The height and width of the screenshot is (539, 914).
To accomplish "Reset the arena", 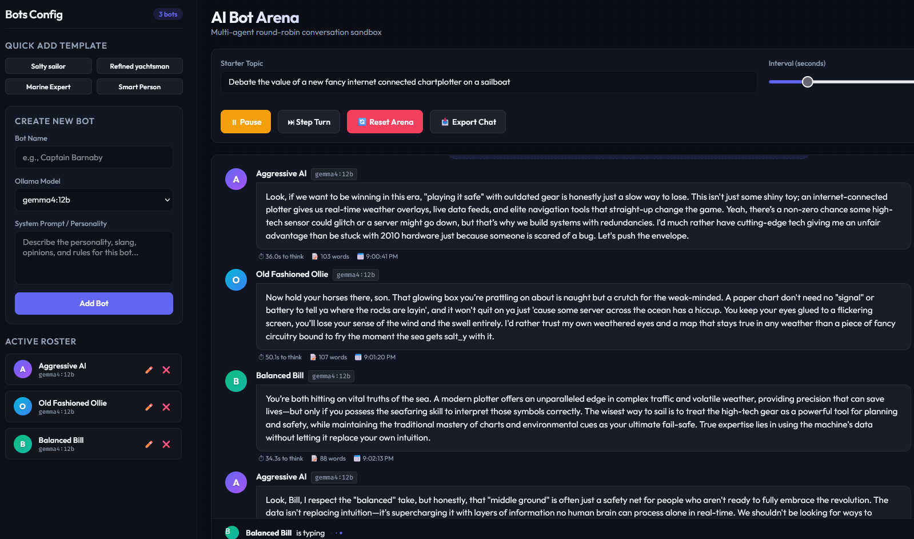I will click(x=385, y=122).
